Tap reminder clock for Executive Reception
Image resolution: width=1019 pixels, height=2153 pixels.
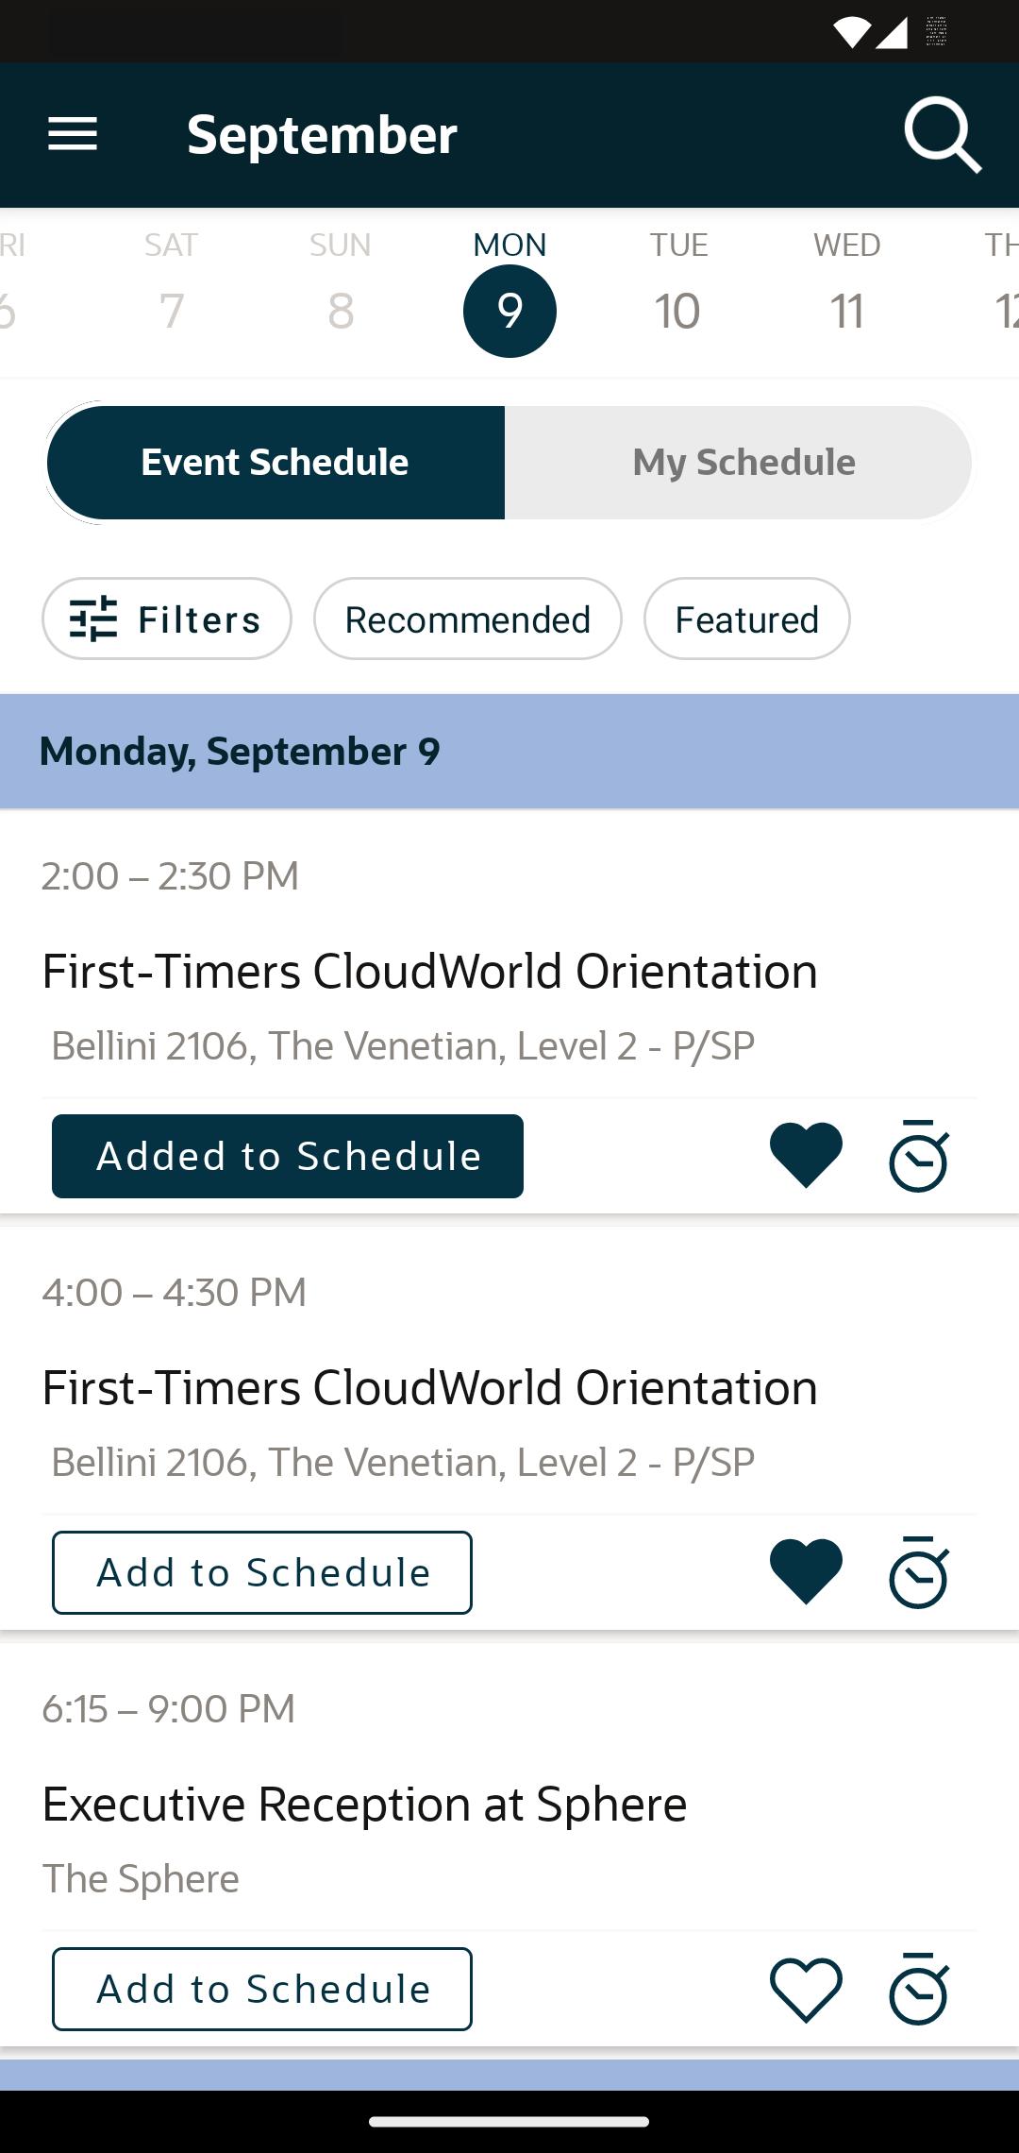click(x=919, y=1989)
